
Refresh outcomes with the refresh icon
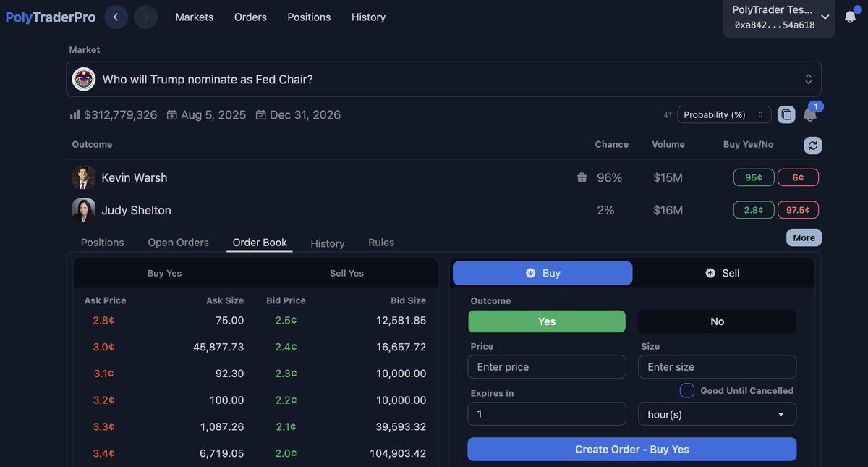[x=813, y=145]
